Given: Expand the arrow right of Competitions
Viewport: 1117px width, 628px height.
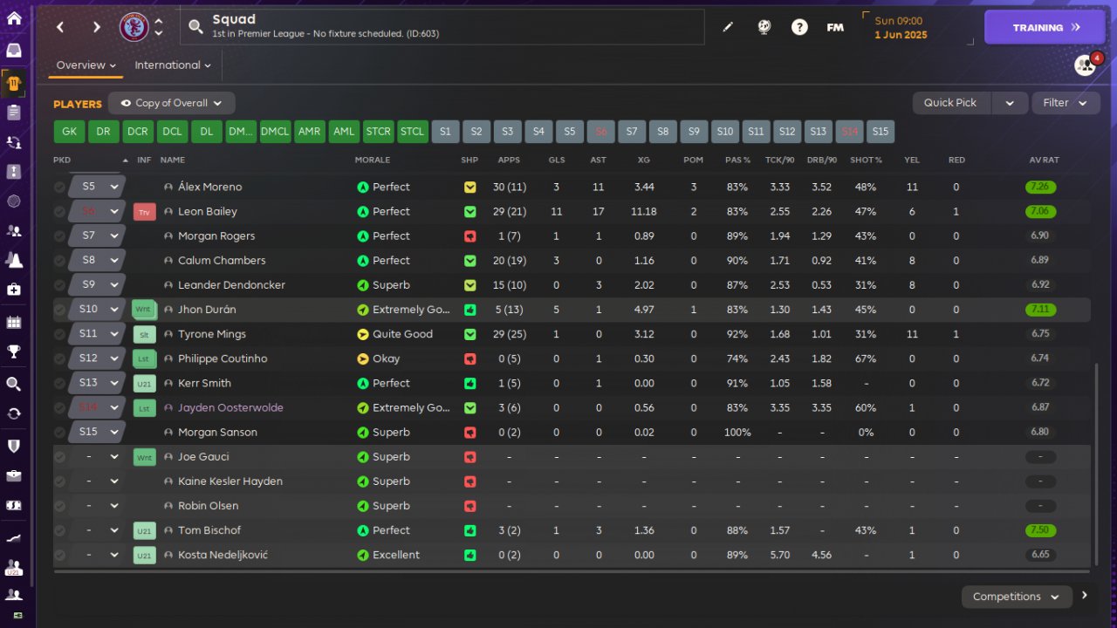Looking at the screenshot, I should (1085, 596).
